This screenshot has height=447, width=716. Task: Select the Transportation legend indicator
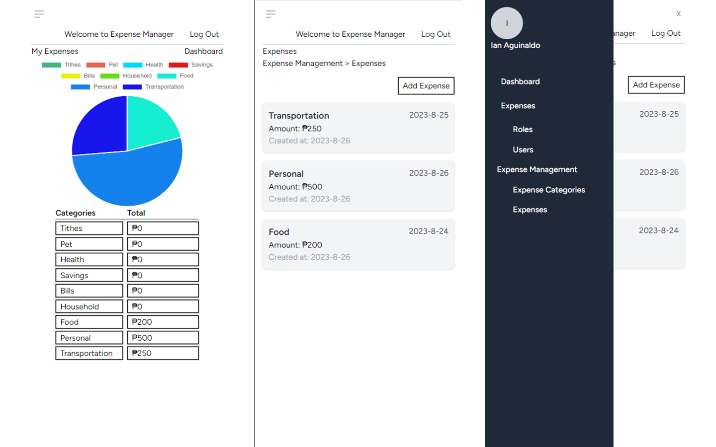131,87
